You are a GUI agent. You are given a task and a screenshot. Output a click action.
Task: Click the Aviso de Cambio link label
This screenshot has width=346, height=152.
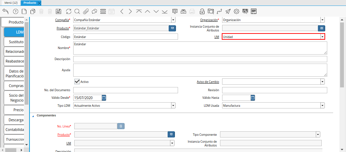coord(208,82)
